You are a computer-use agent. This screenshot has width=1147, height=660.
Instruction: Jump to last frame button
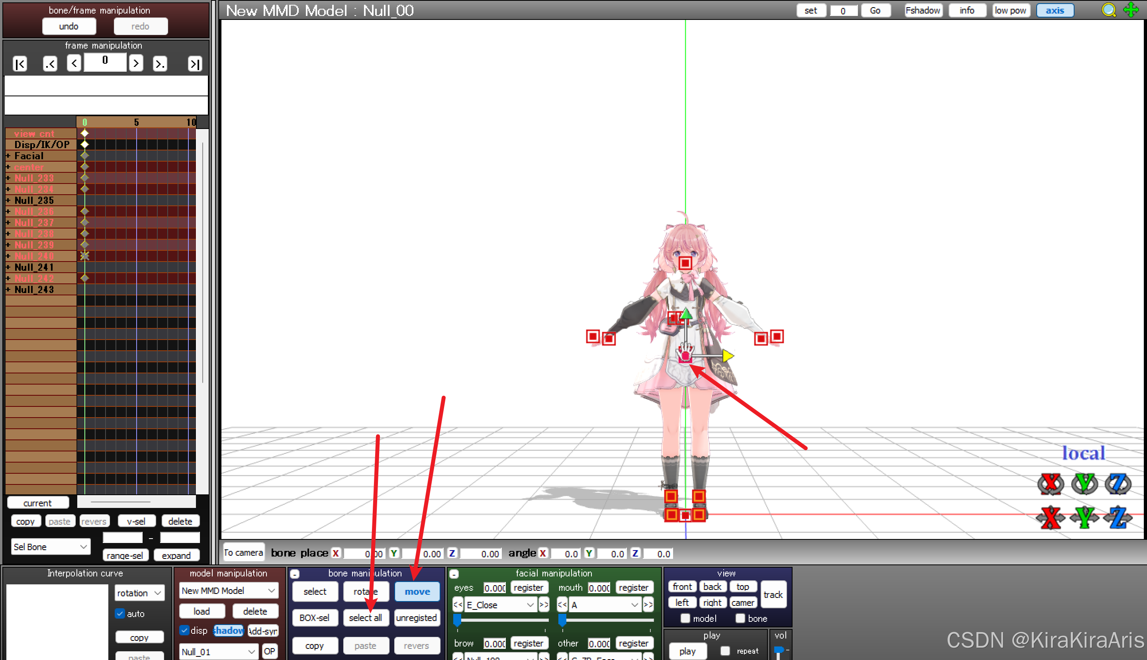195,64
